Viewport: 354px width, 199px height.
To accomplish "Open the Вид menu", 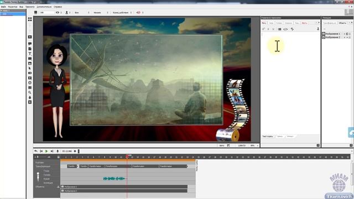I will [x=21, y=7].
